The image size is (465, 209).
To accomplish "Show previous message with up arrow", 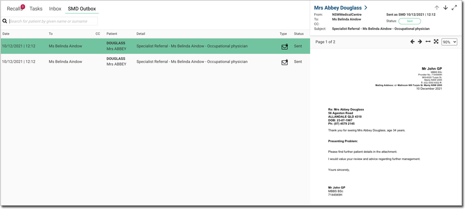I will [437, 8].
